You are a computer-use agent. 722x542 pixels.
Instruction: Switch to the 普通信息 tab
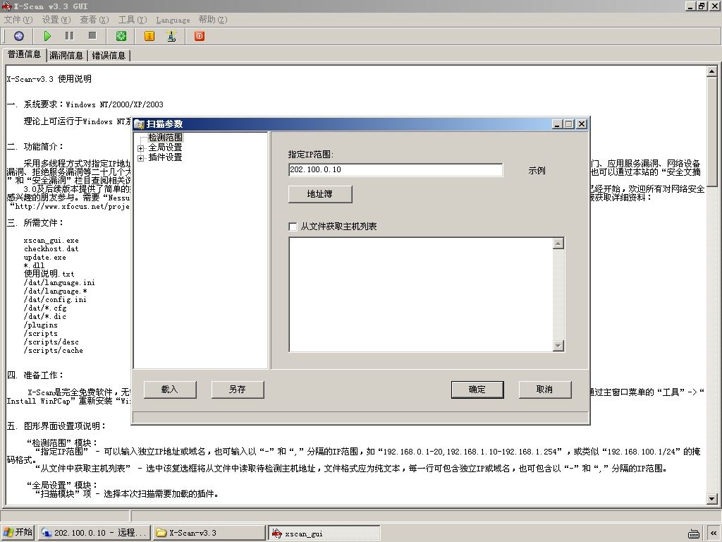click(x=24, y=54)
